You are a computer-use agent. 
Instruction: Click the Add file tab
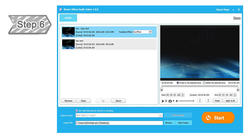point(68,18)
